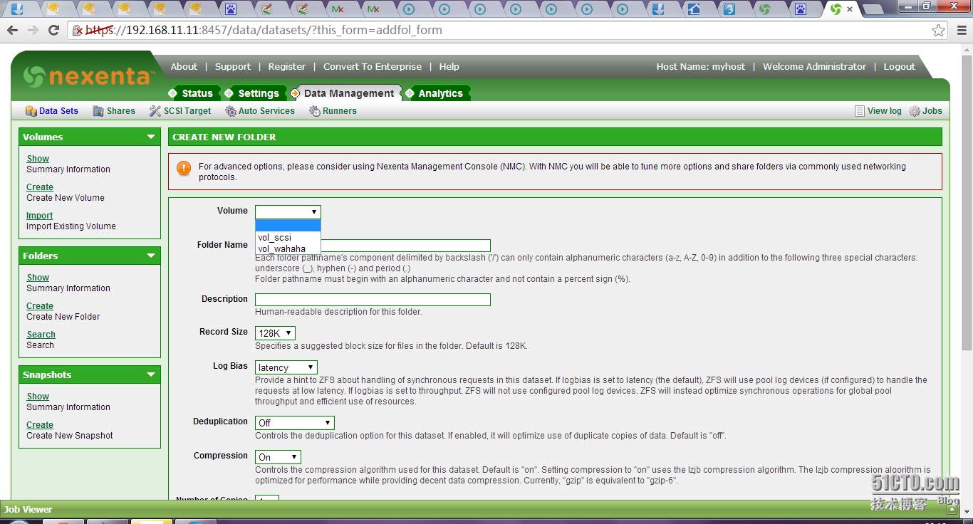Choose vol_scsi from the Volume list
Viewport: 973px width, 524px height.
coord(288,237)
